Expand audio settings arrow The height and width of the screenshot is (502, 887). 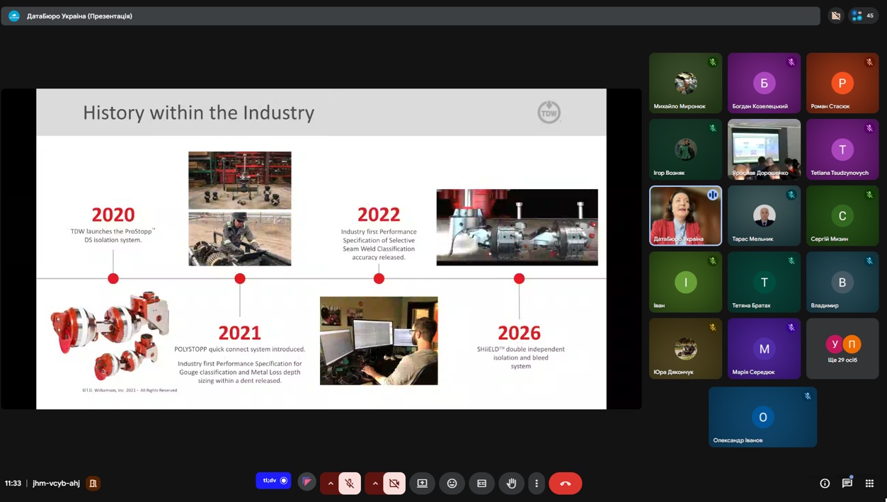[x=330, y=483]
